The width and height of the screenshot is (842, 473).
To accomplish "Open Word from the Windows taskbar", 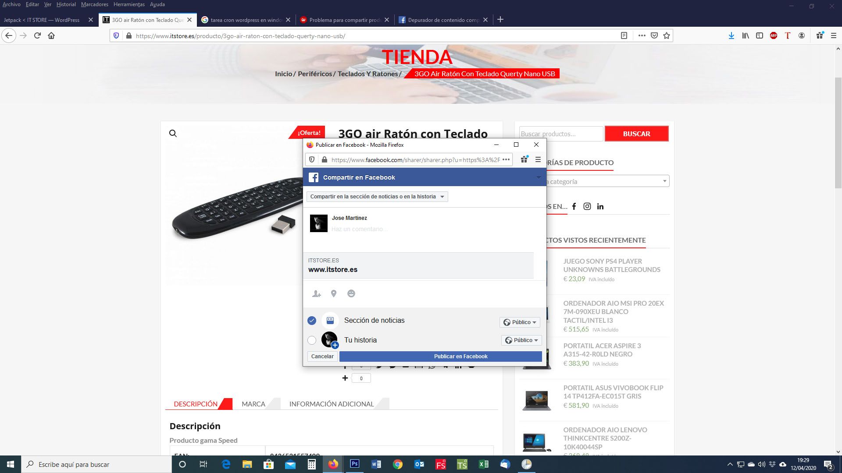I will (x=376, y=464).
